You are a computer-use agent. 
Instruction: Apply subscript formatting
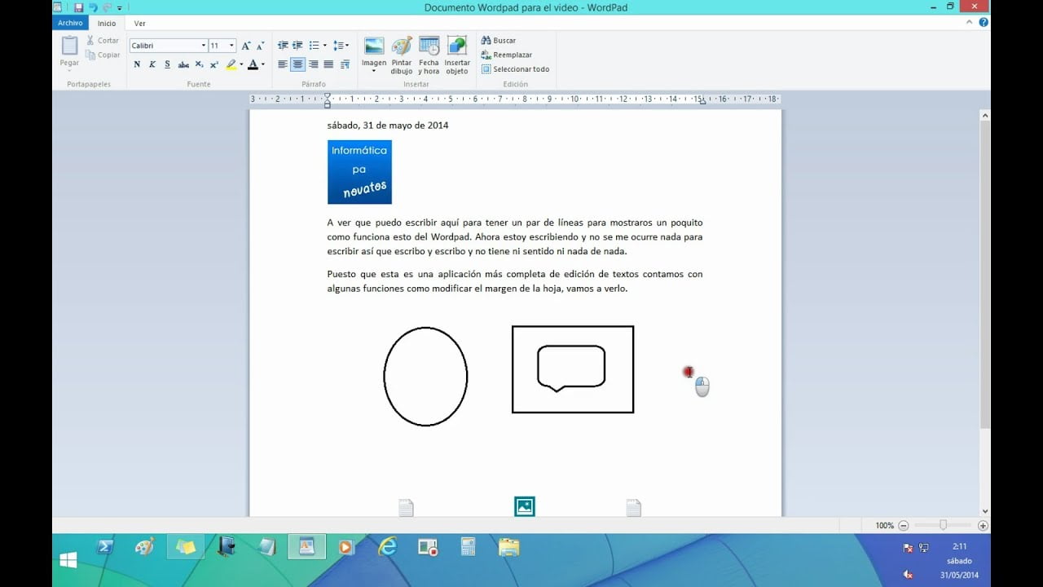[x=199, y=64]
